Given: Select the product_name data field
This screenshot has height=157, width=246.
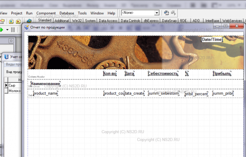Looking at the screenshot, I should (x=45, y=93).
